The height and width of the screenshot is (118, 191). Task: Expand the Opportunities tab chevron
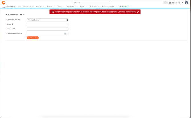coord(76,7)
